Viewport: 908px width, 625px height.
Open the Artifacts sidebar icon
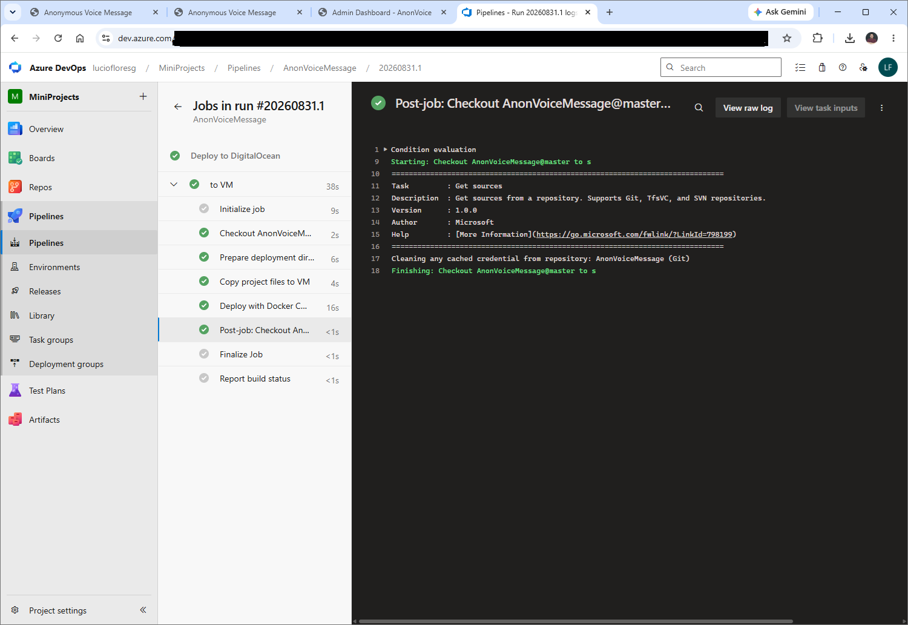pos(15,420)
